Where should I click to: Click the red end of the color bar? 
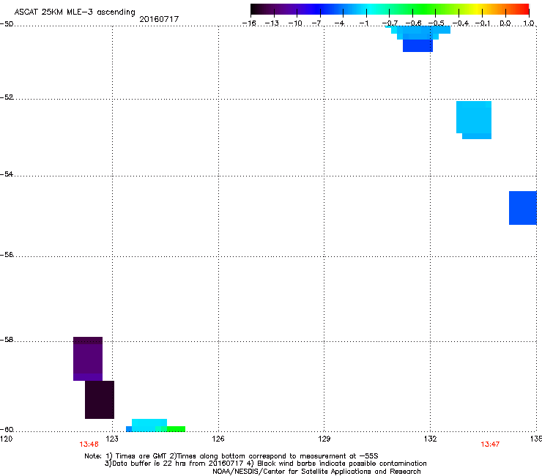524,10
